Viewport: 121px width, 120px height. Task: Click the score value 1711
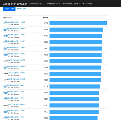(46, 42)
